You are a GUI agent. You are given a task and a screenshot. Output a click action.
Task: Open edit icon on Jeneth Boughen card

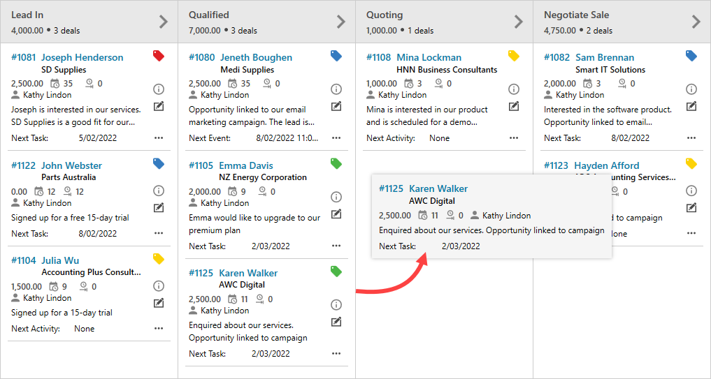336,106
